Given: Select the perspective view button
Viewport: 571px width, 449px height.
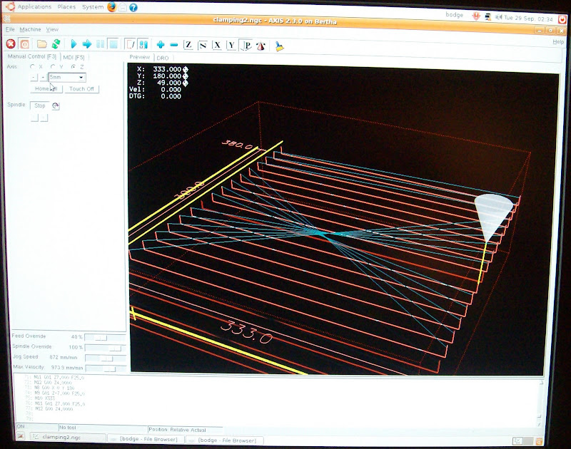Looking at the screenshot, I should (x=246, y=45).
